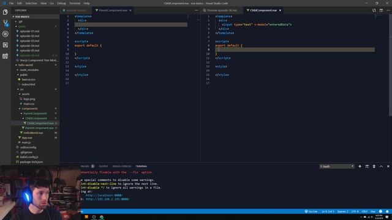
Task: Open main.js in explorer
Action: pyautogui.click(x=26, y=142)
